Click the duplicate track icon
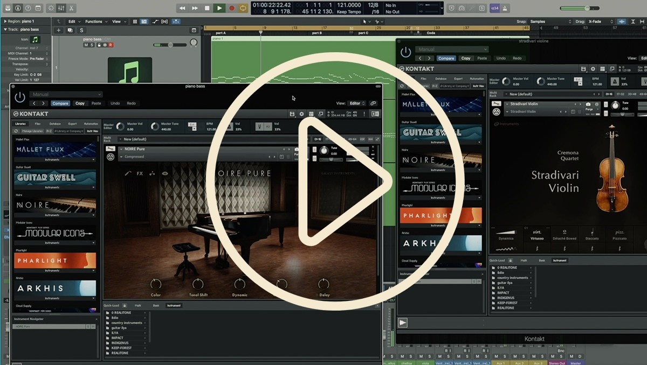This screenshot has width=647, height=365. [x=70, y=30]
